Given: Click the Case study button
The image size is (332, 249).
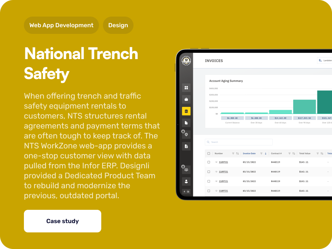Looking at the screenshot, I should (62, 221).
